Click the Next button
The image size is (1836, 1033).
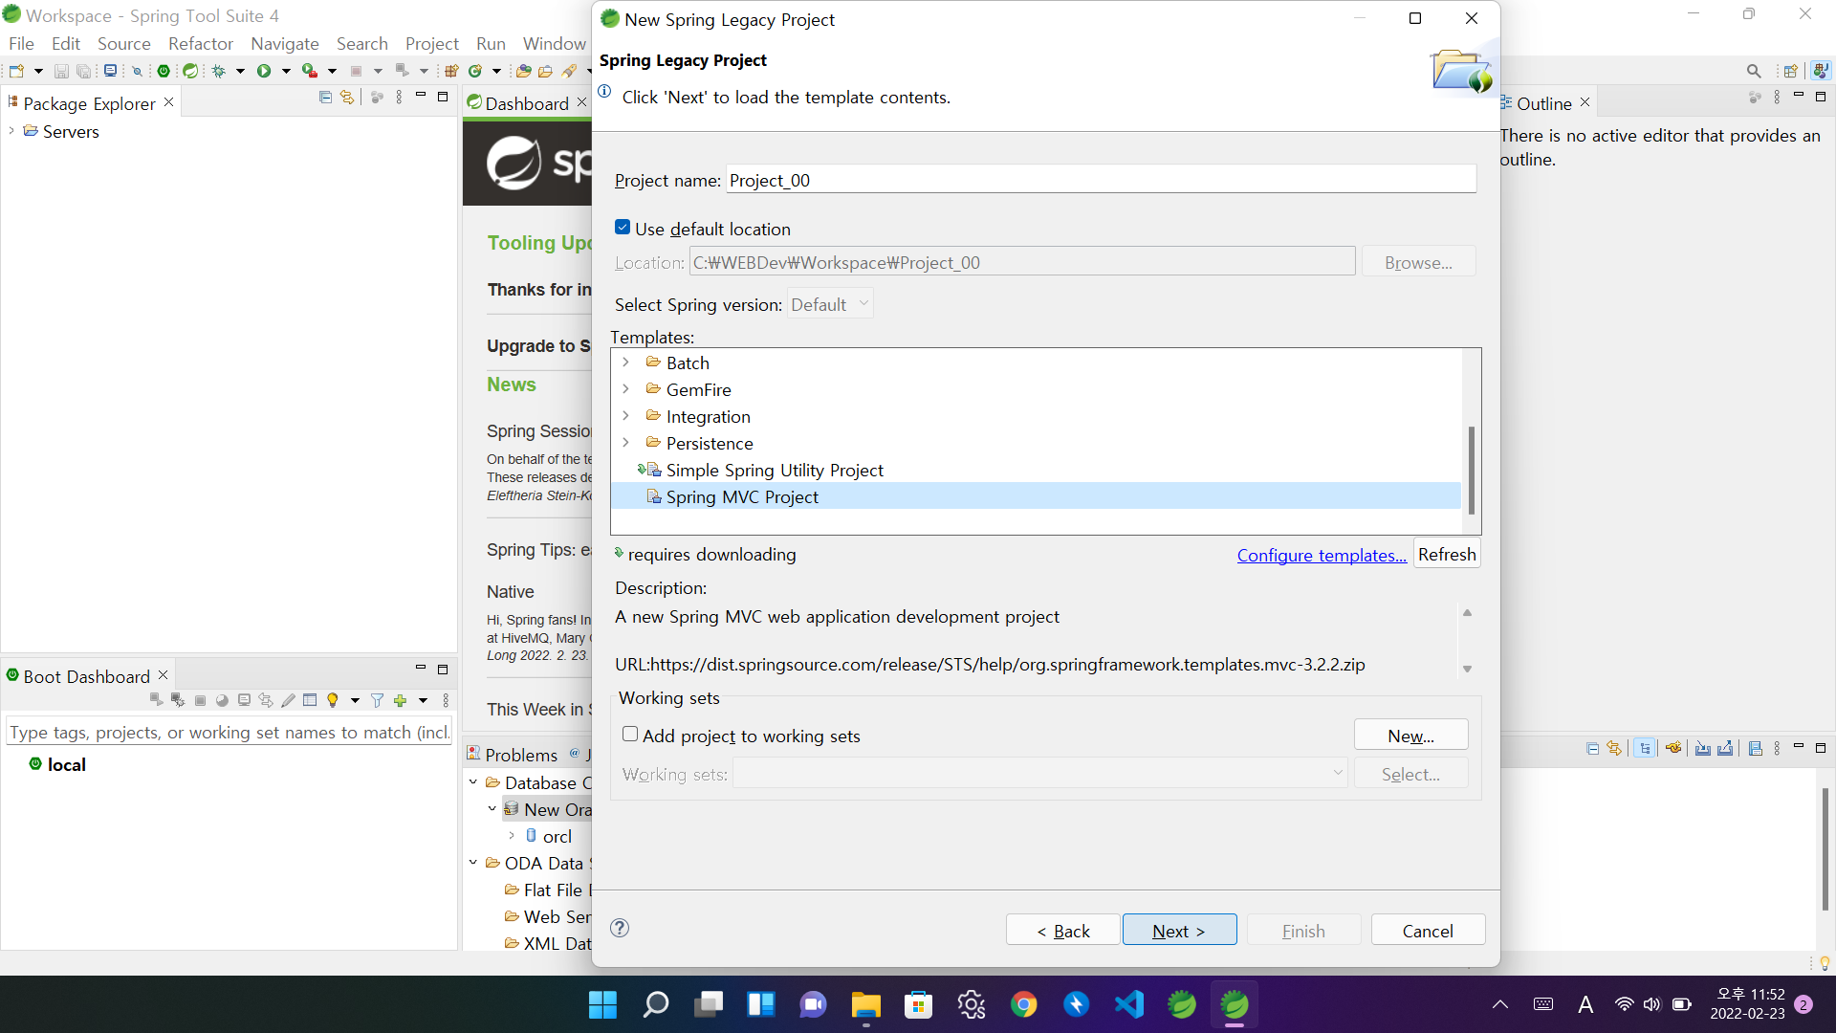click(x=1178, y=931)
